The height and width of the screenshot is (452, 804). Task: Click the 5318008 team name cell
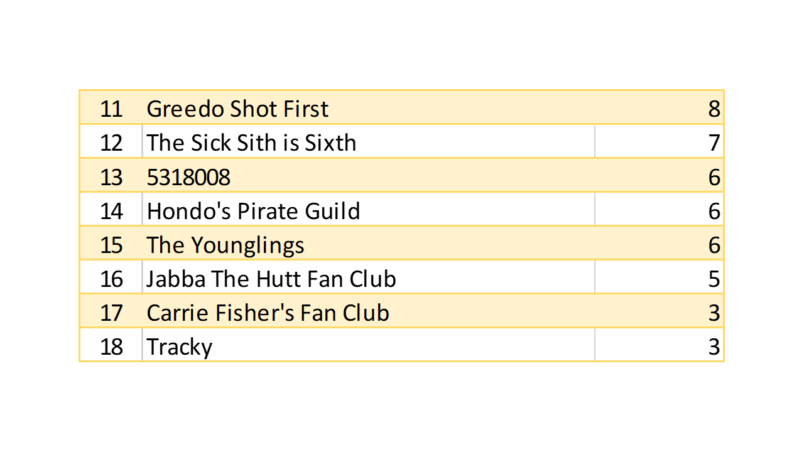188,177
